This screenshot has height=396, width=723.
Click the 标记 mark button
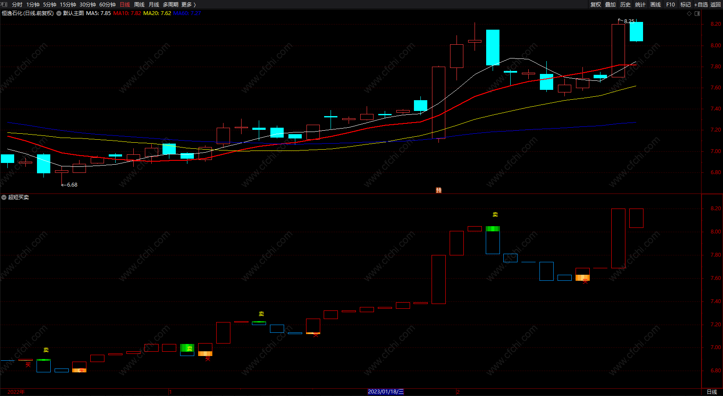pos(686,4)
